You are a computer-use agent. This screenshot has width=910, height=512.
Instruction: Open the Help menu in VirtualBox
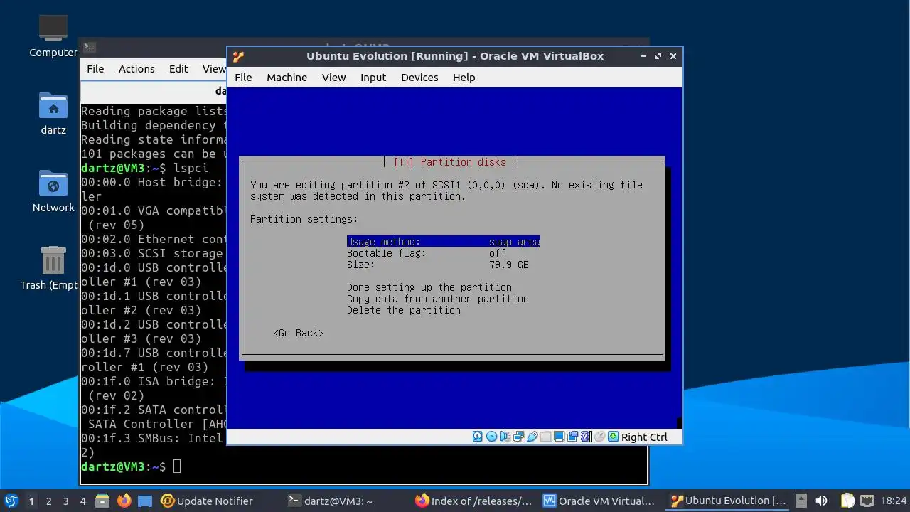pyautogui.click(x=464, y=78)
